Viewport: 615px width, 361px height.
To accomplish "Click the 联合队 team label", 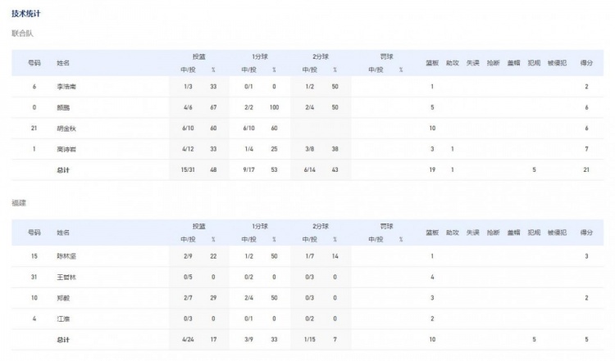I will [x=22, y=34].
